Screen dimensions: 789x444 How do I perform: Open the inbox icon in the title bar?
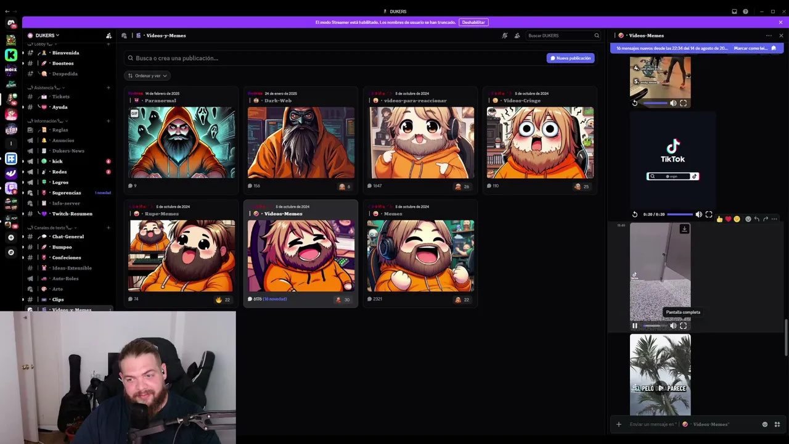(734, 11)
